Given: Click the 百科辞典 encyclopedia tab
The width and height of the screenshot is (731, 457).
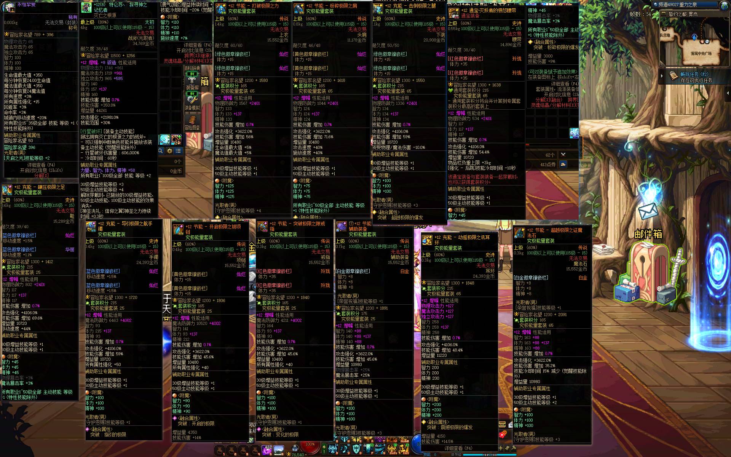Looking at the screenshot, I should point(192,68).
